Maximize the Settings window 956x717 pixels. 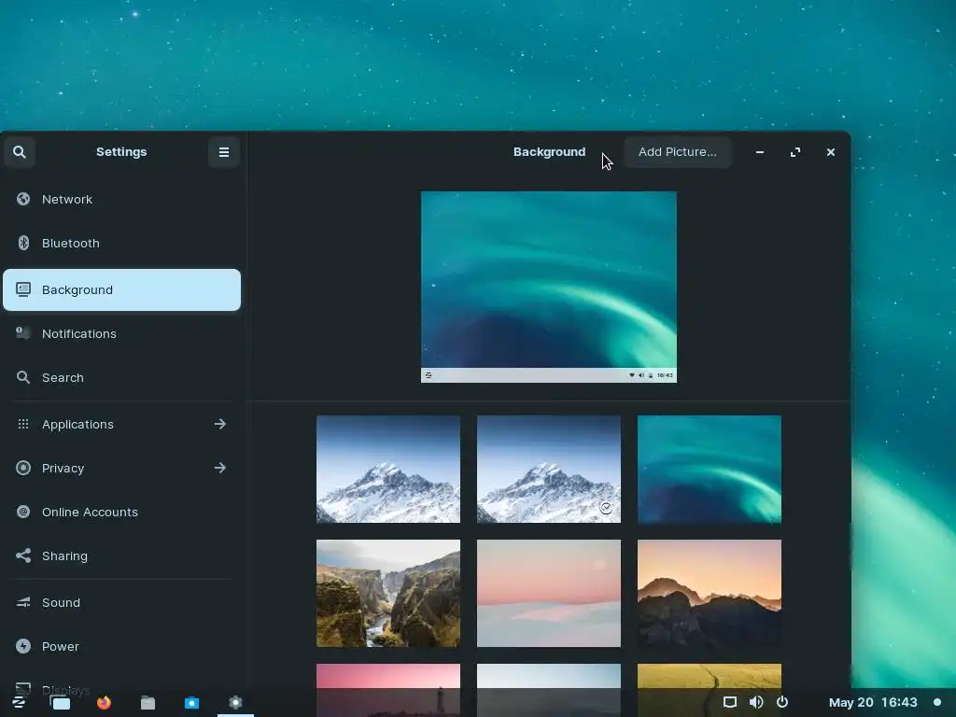pos(795,152)
